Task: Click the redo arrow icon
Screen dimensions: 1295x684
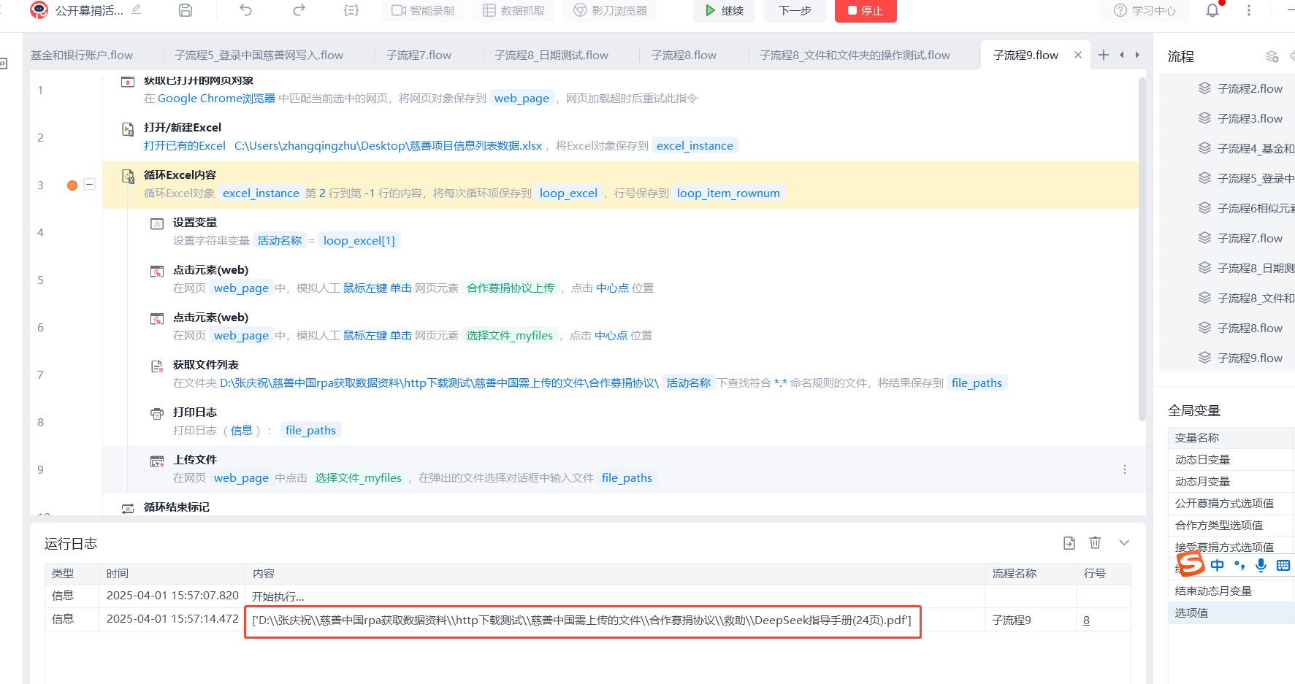Action: [x=299, y=10]
